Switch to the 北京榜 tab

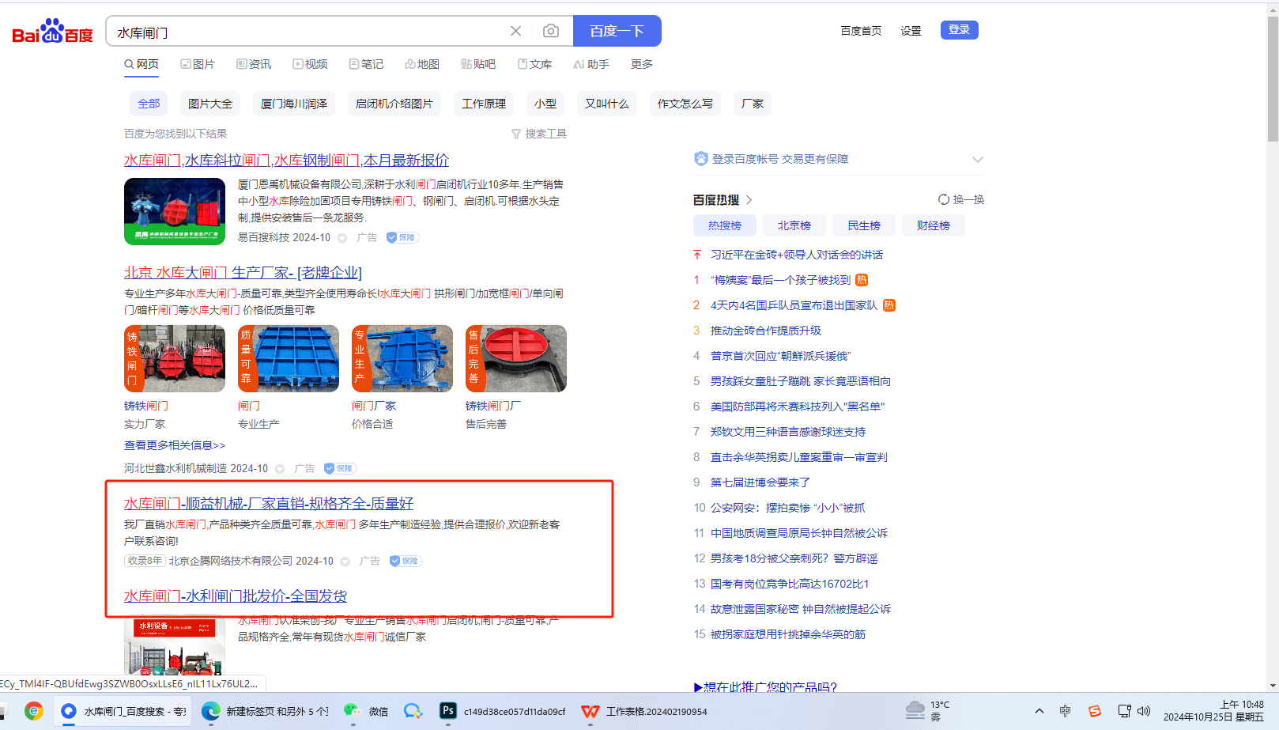coord(794,225)
